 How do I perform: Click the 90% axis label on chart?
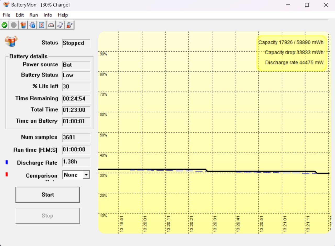[103, 54]
